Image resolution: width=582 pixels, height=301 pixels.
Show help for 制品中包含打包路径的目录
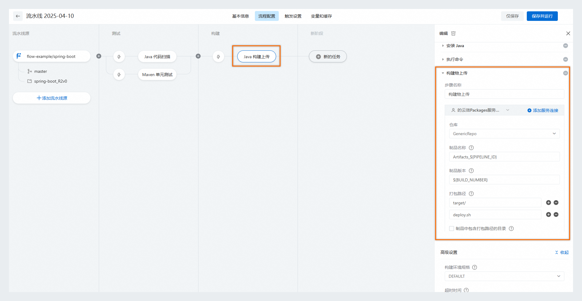coord(511,229)
